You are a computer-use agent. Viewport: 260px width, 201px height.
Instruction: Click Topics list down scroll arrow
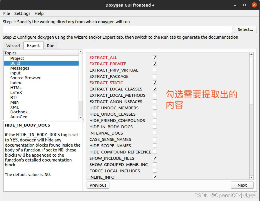pyautogui.click(x=81, y=118)
